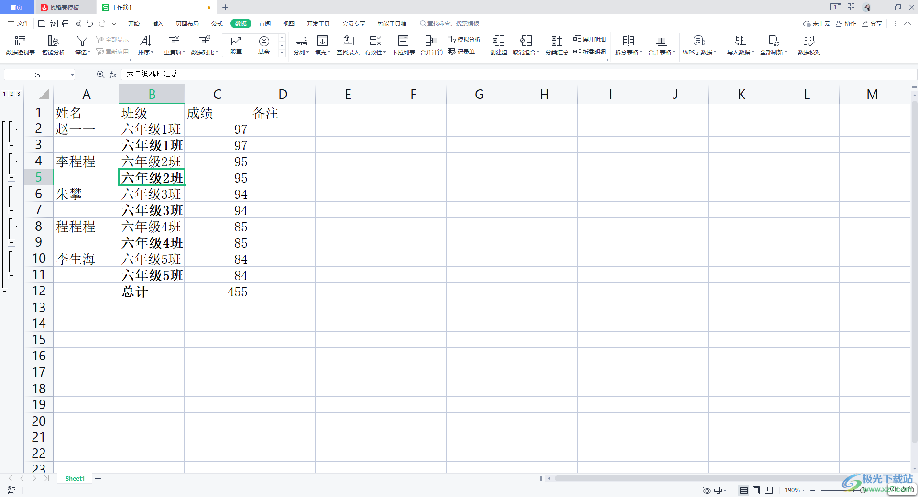Click the fx insert function icon
This screenshot has height=497, width=918.
113,75
